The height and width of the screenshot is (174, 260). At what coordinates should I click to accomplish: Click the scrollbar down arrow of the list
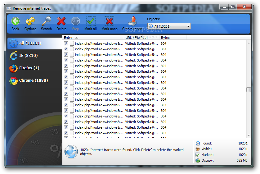click(x=249, y=135)
